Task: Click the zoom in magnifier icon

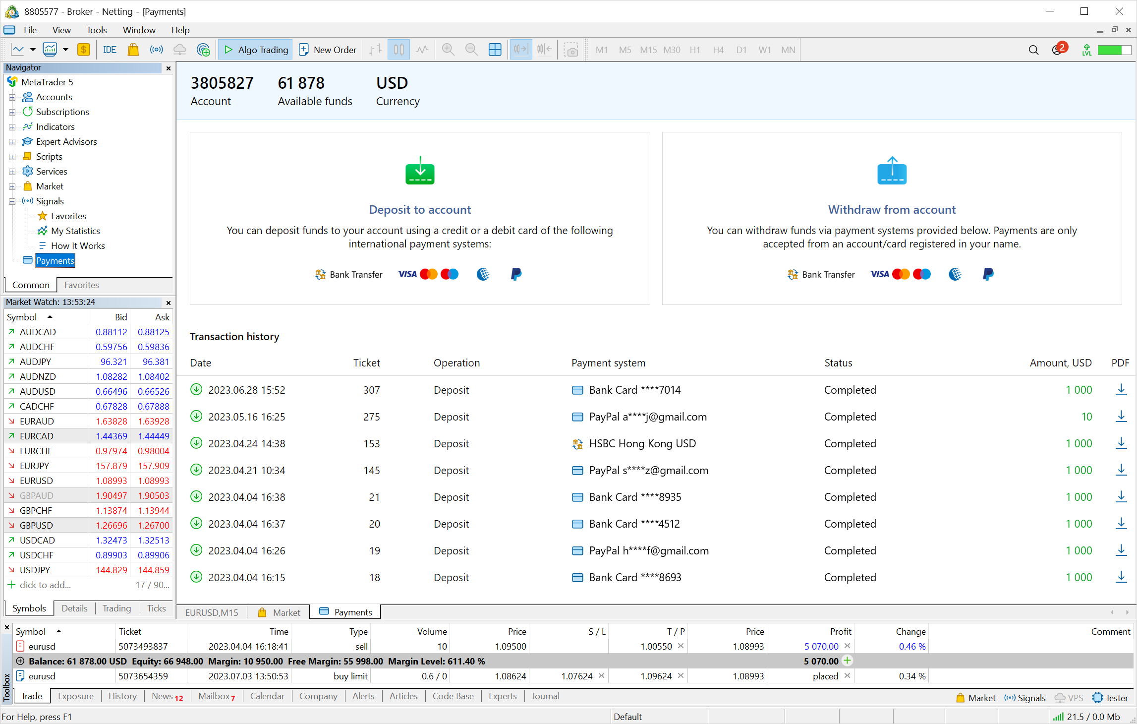Action: tap(448, 50)
